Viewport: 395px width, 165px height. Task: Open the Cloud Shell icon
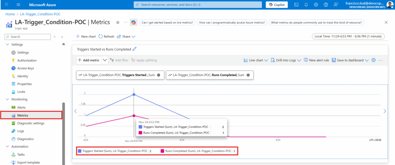point(297,5)
